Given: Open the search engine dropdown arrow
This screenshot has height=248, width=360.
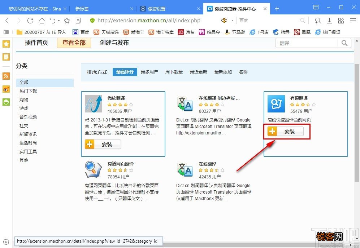Looking at the screenshot, I should 232,21.
